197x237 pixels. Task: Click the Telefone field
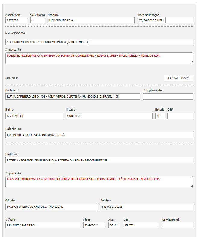147,207
